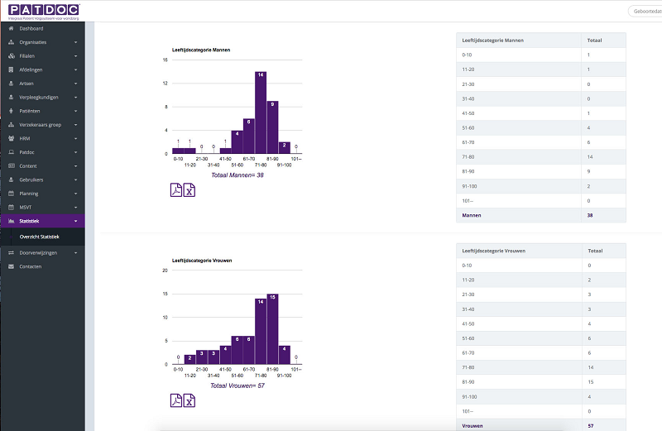This screenshot has width=662, height=431.
Task: Click the 81-90 row in Vrouwen table
Action: [541, 382]
